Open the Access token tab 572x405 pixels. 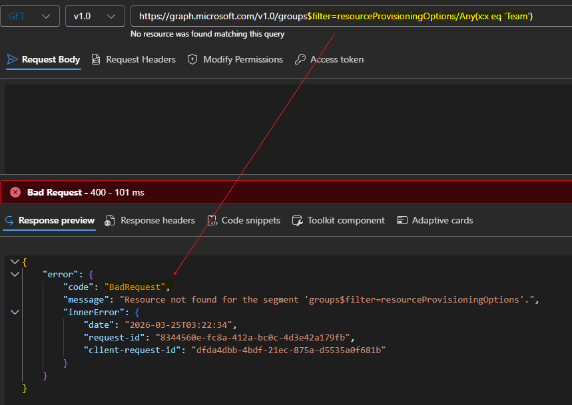tap(329, 59)
